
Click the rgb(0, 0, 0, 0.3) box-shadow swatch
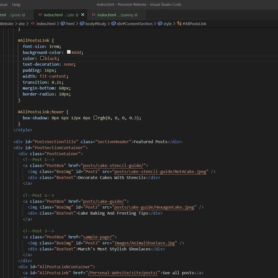tap(95, 118)
